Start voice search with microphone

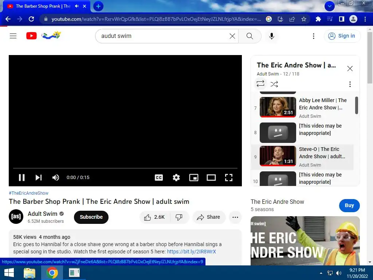(x=271, y=36)
